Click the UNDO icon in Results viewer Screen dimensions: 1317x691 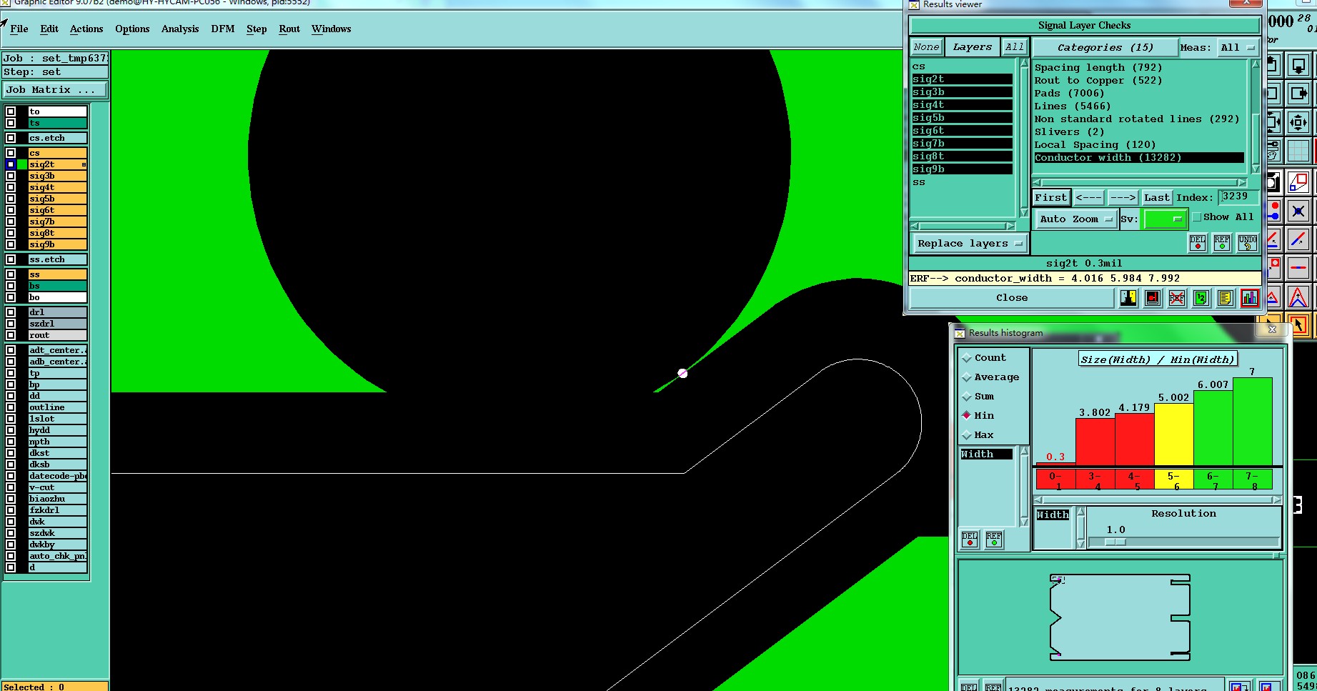point(1248,243)
